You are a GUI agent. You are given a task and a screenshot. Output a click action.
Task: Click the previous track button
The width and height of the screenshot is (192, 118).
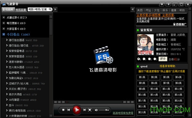pyautogui.click(x=69, y=110)
